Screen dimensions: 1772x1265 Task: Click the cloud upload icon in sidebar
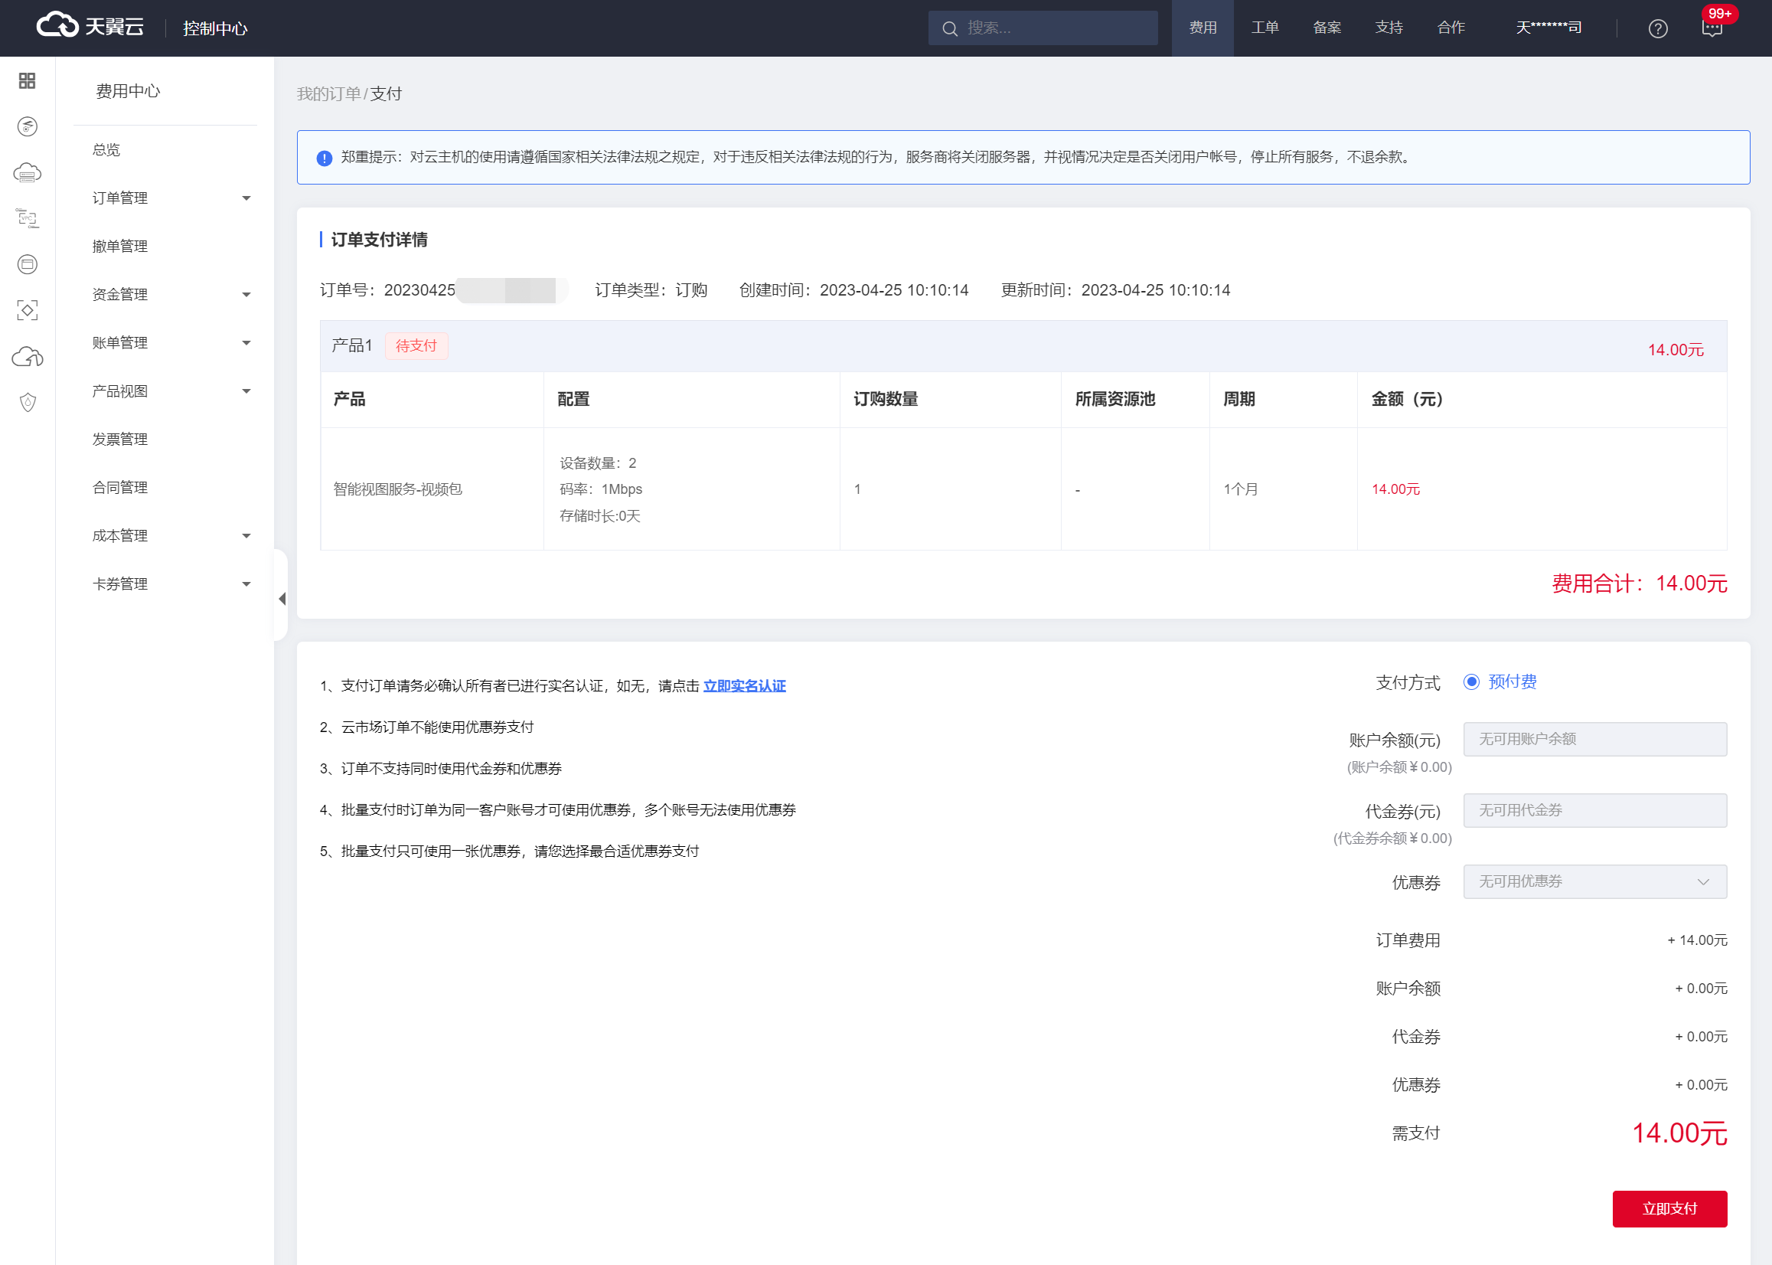click(28, 357)
